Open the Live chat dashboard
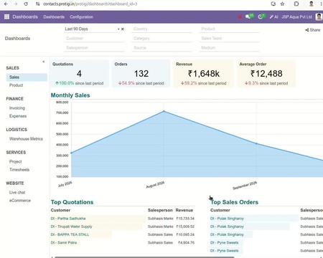Screen dimensions: 323x258 coord(17,192)
